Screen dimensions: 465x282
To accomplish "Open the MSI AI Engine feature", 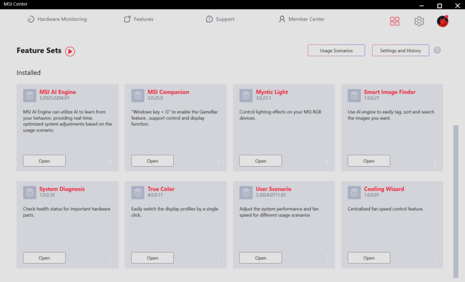I will click(44, 161).
